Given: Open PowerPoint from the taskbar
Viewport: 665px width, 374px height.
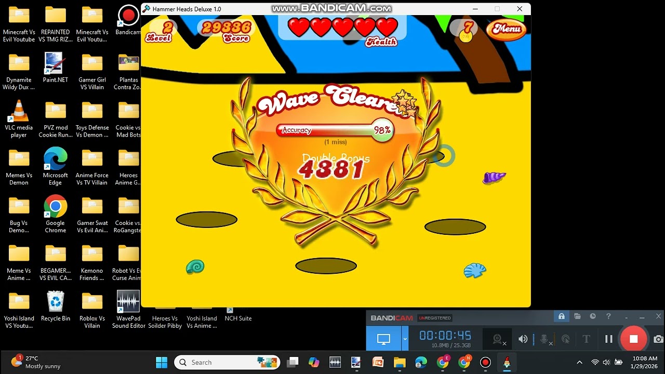Looking at the screenshot, I should (x=378, y=362).
